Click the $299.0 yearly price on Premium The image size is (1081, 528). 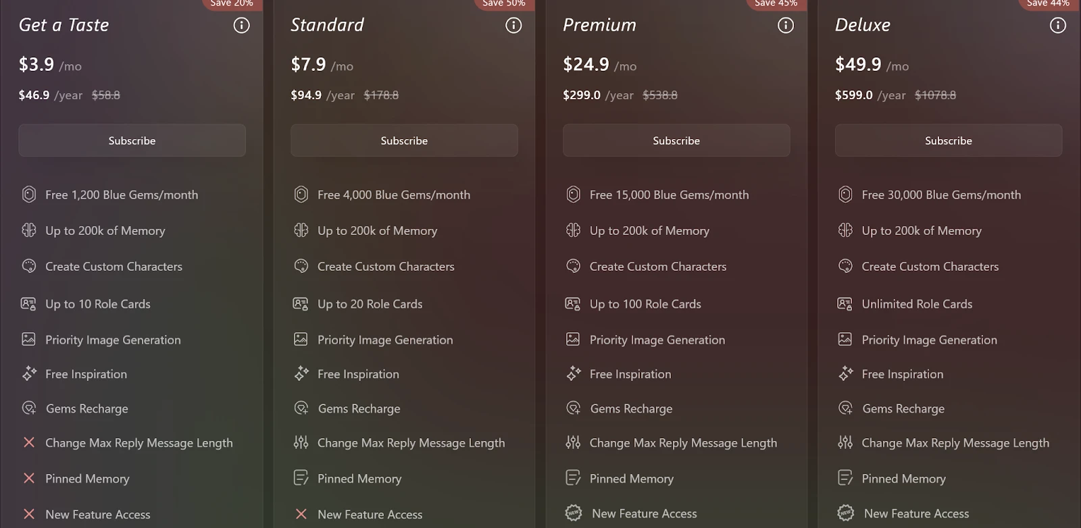click(x=582, y=95)
